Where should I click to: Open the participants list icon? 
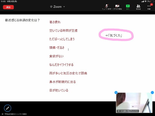pos(138,6)
